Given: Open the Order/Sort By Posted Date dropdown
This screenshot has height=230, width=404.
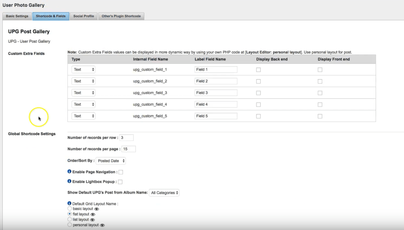Looking at the screenshot, I should [110, 161].
